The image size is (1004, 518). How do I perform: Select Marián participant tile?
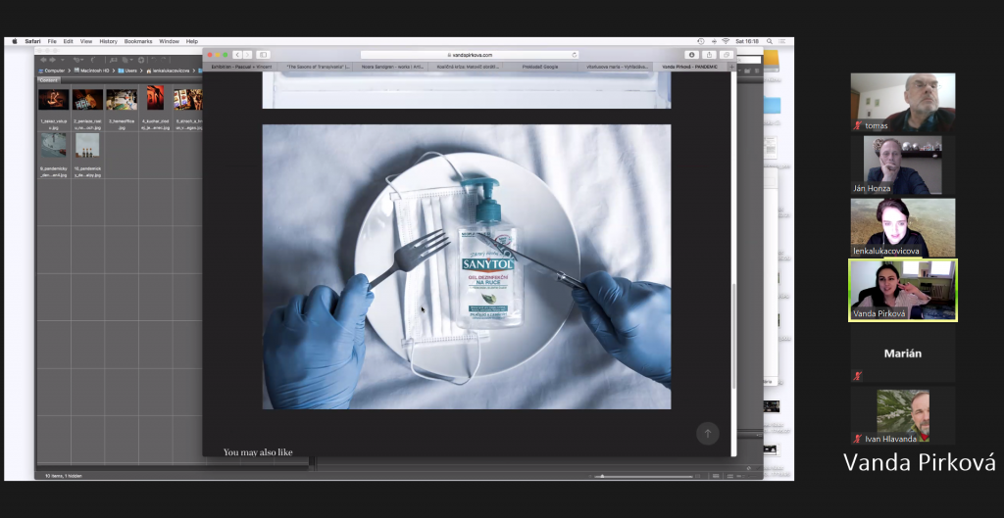pos(903,353)
